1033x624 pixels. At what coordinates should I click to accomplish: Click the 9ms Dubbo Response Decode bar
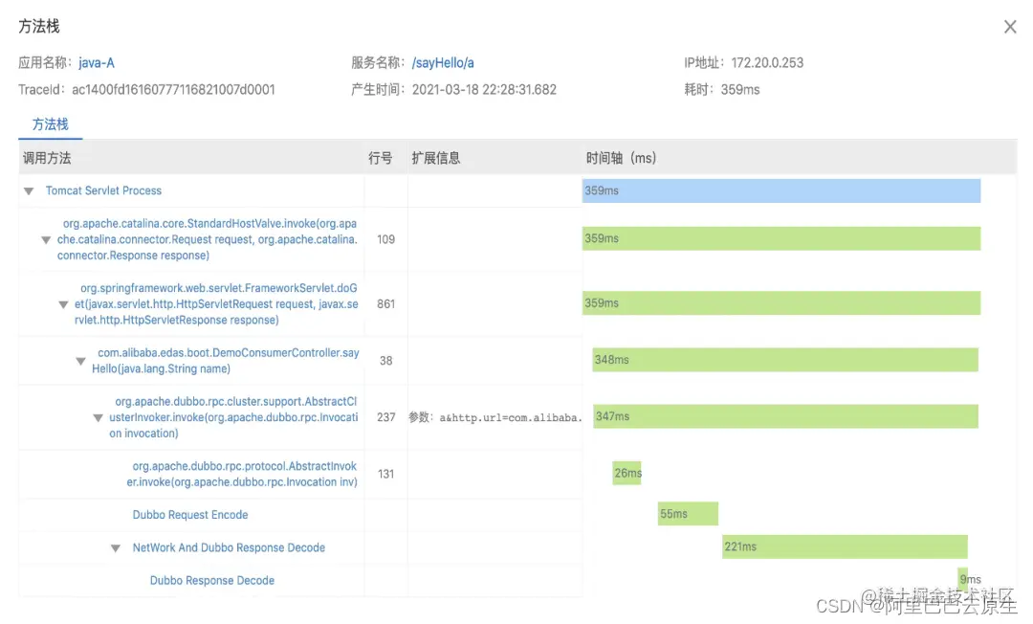963,579
